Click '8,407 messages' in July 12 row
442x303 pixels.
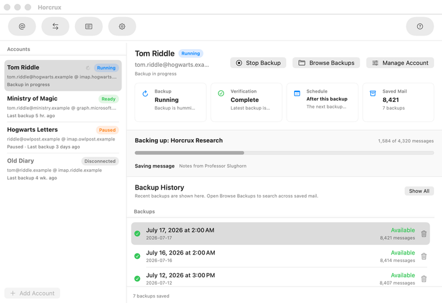pyautogui.click(x=397, y=283)
